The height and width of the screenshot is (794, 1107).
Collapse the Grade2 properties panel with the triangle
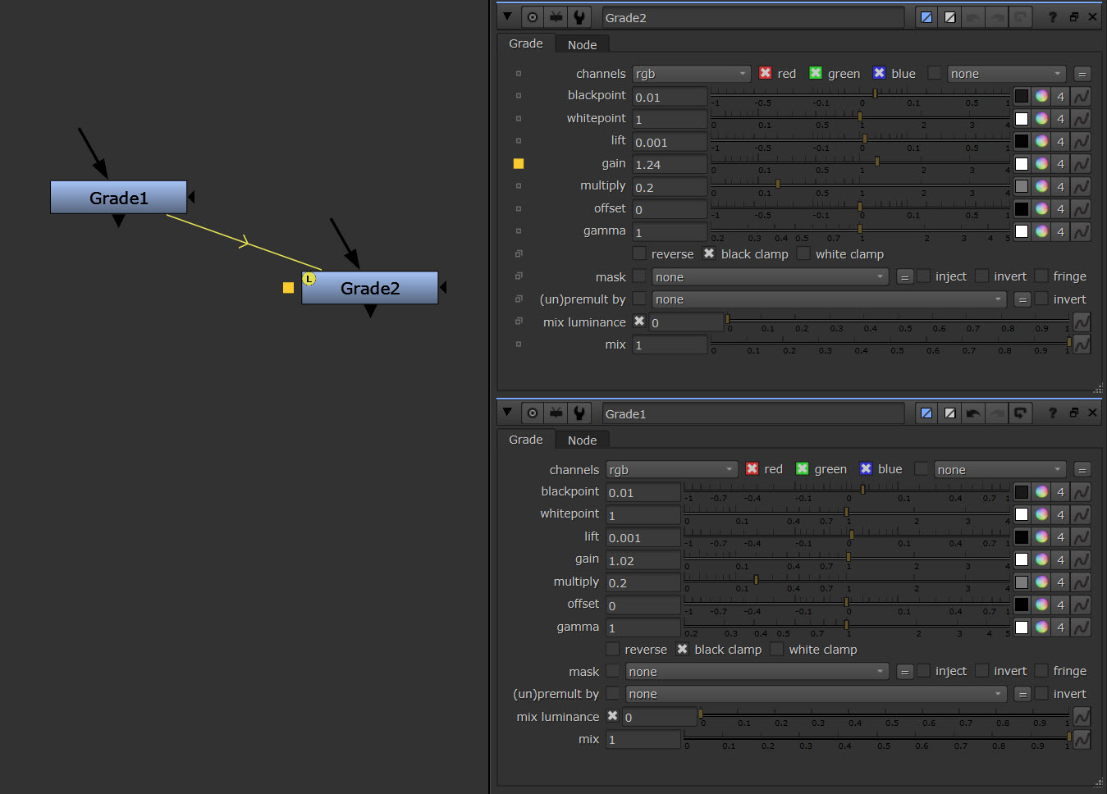click(507, 16)
